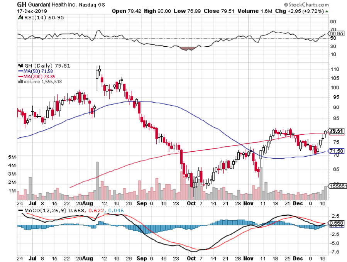
Task: Click the 30 label on the RSI axis
Action: pos(333,46)
